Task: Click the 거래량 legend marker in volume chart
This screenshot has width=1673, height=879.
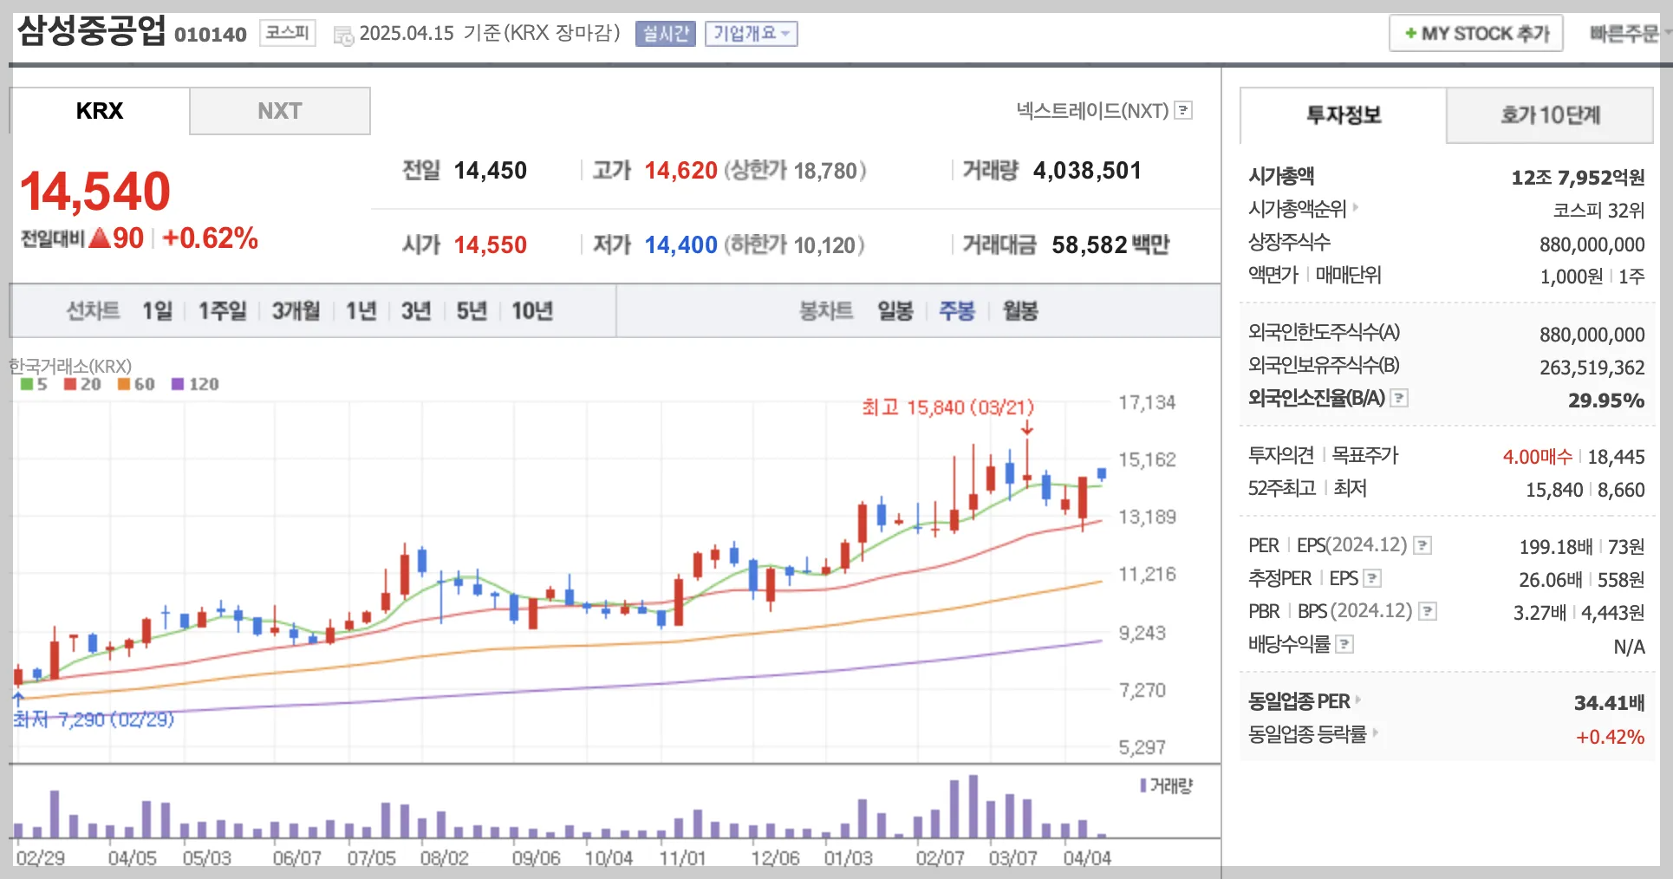Action: point(1143,785)
